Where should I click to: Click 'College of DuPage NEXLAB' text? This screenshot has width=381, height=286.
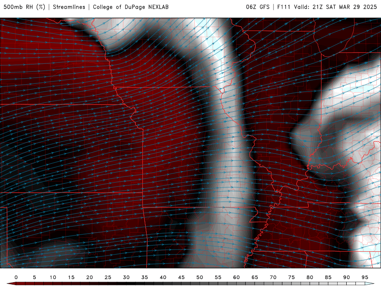[130, 7]
